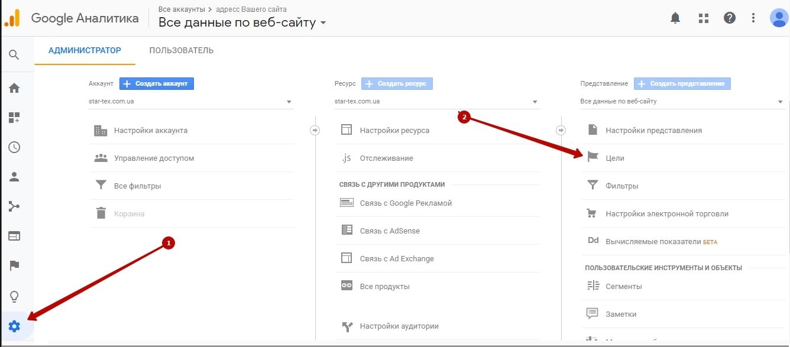Open the Представление view selector dropdown
Screen dimensions: 790x347
tap(682, 102)
